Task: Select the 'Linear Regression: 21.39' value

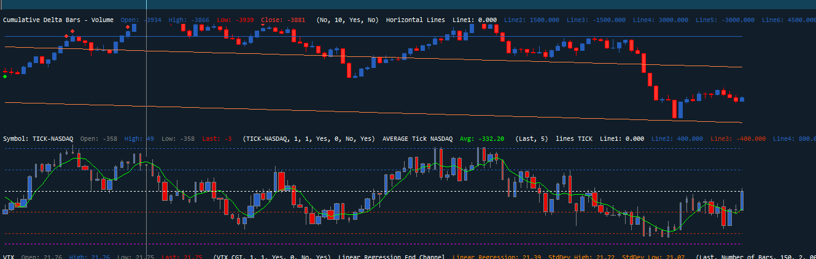Action: click(498, 256)
